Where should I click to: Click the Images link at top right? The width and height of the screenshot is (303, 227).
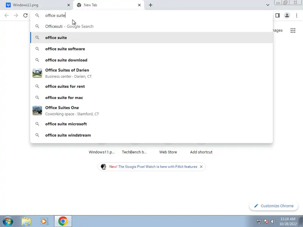(x=278, y=30)
